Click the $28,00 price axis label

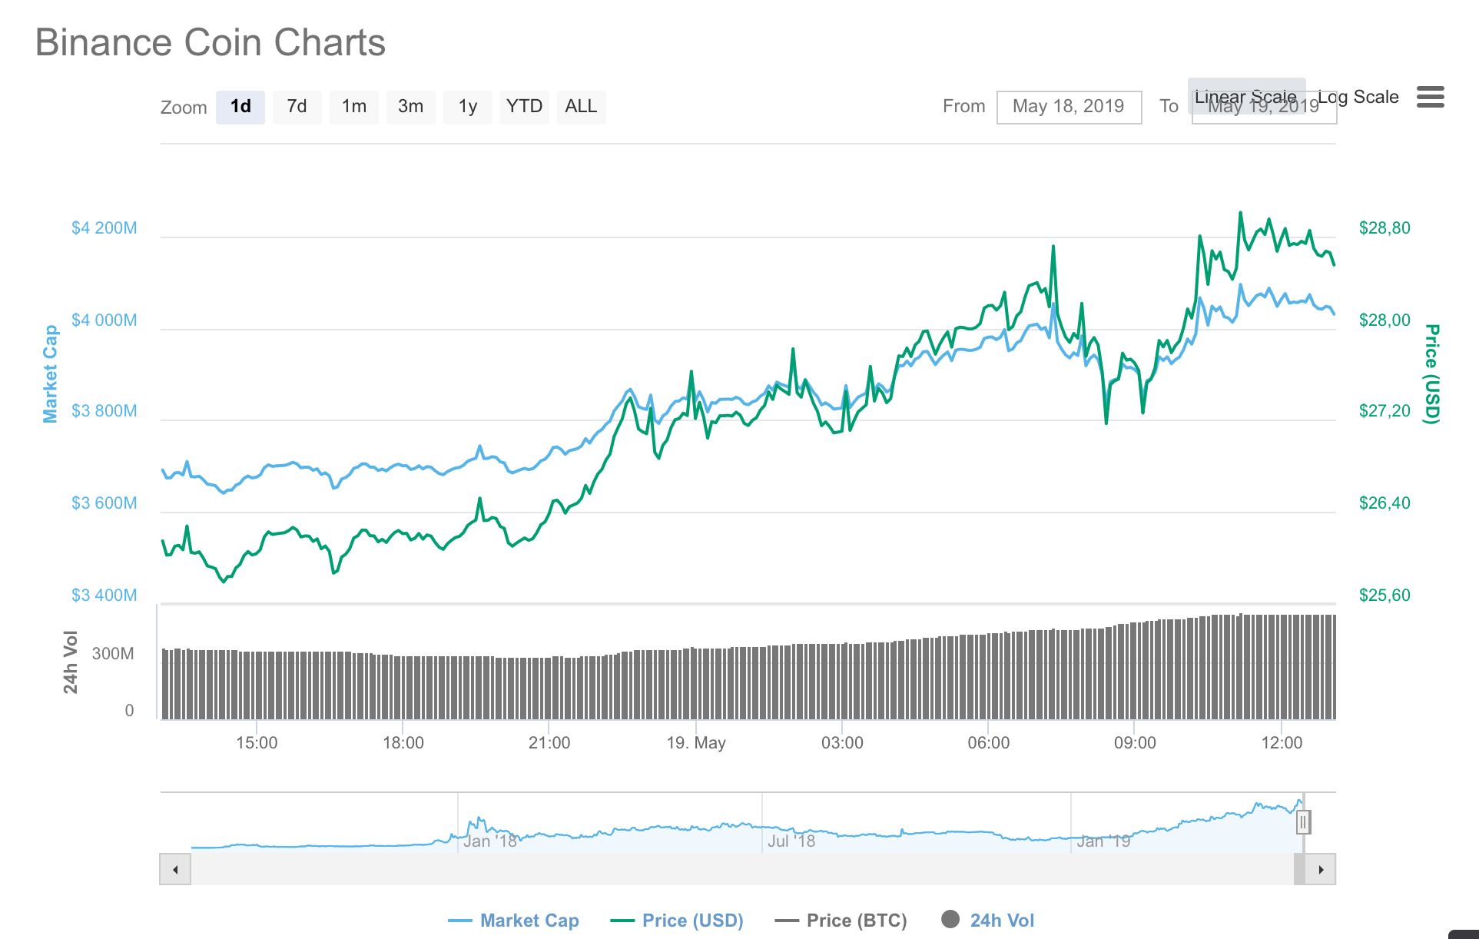point(1384,320)
